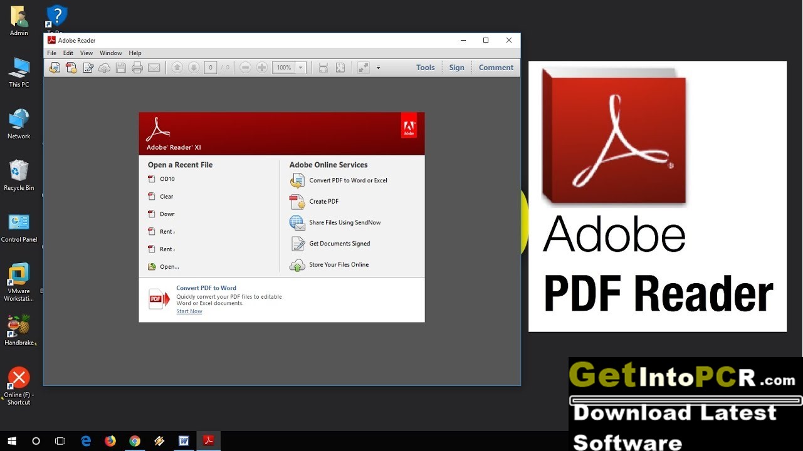Open the Help menu
This screenshot has width=803, height=451.
pyautogui.click(x=135, y=53)
